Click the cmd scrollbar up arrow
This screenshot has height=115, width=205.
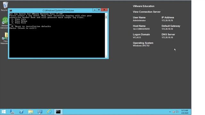click(x=106, y=14)
